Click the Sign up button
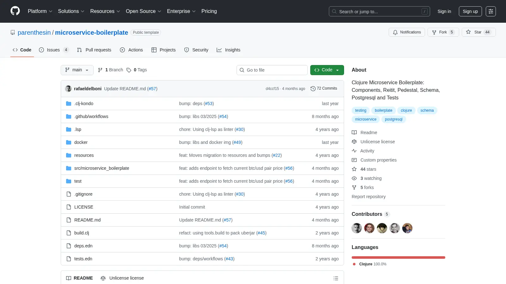This screenshot has height=284, width=506. coord(470,11)
